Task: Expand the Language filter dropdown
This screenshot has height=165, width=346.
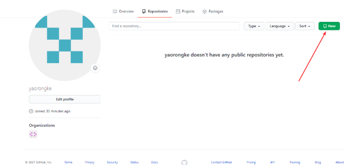Action: point(280,26)
